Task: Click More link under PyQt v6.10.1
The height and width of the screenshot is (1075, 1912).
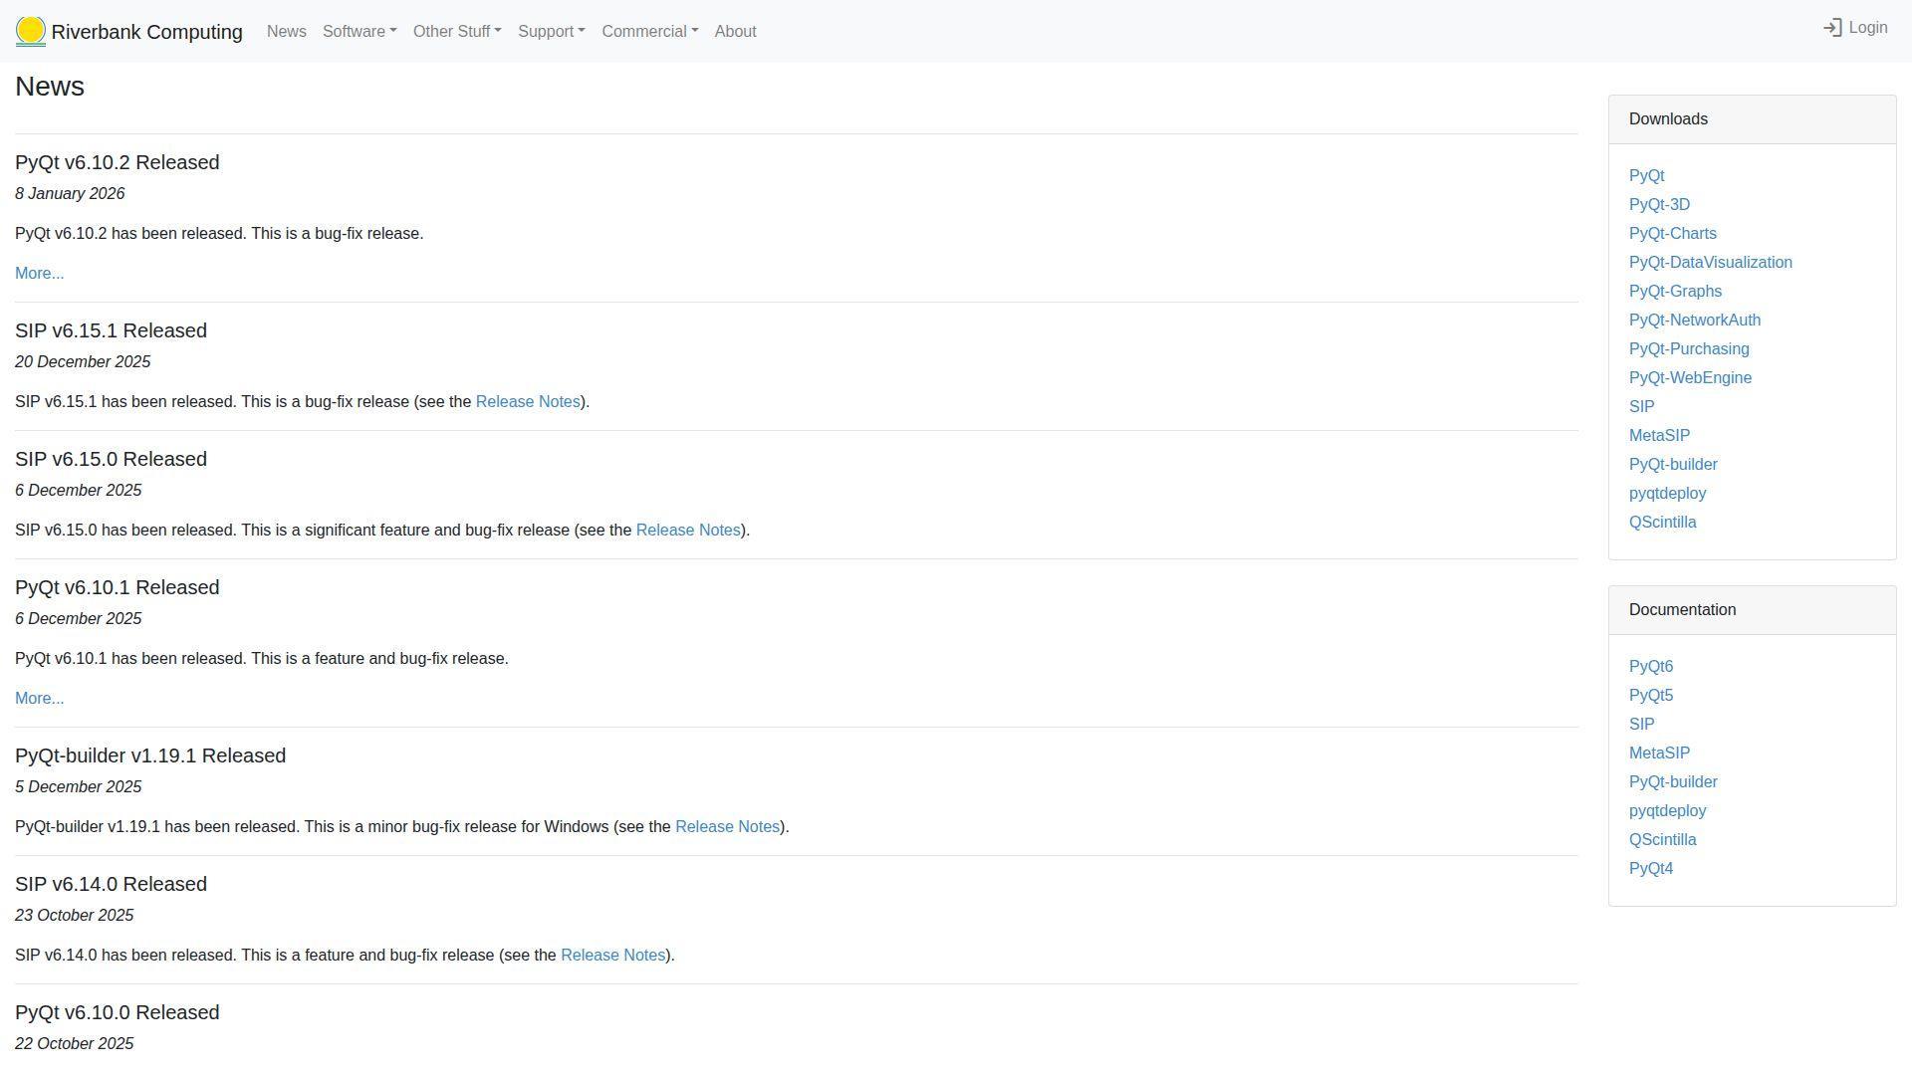Action: point(39,699)
